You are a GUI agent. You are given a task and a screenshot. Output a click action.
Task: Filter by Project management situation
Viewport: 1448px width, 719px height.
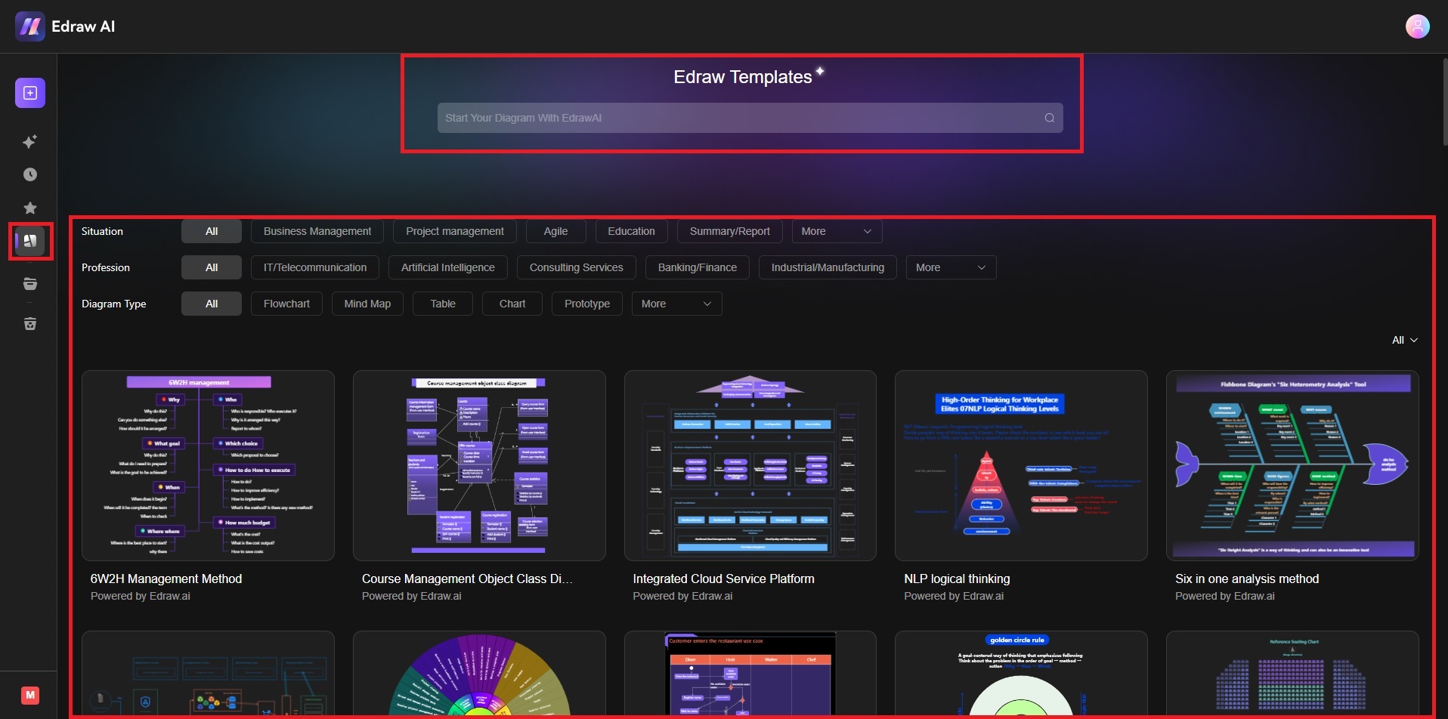click(x=455, y=231)
